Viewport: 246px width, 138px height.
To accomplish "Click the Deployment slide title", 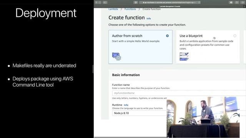I will [x=46, y=13].
